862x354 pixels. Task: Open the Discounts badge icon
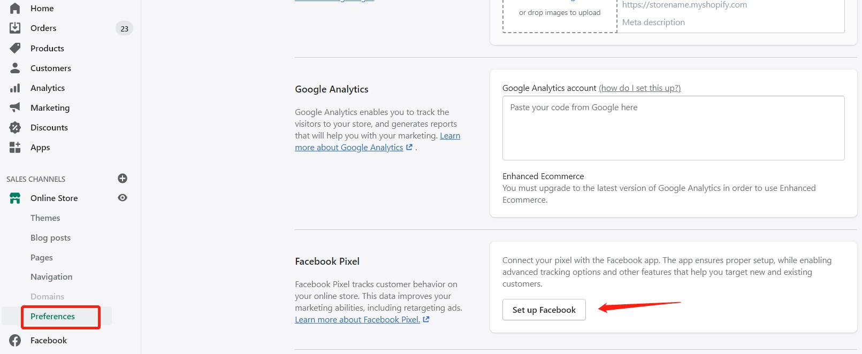[15, 127]
